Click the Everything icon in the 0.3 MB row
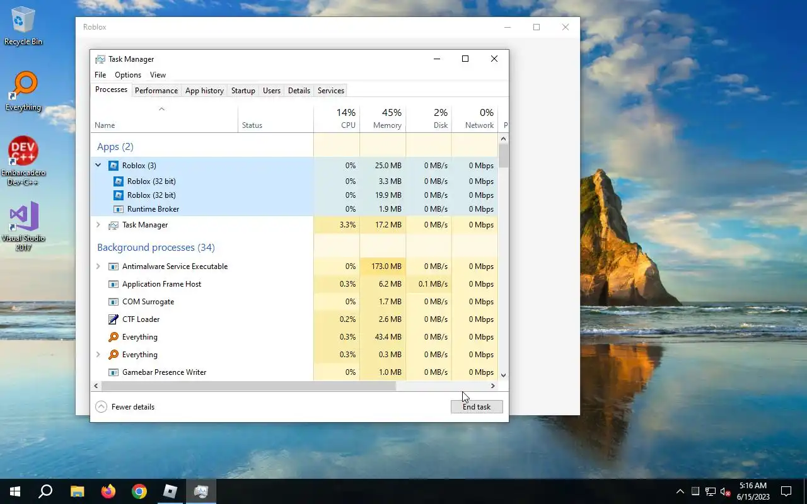Screen dimensions: 807x504 [x=113, y=355]
